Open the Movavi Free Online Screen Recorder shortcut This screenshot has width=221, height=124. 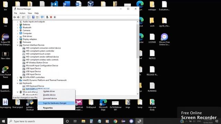[x=164, y=40]
